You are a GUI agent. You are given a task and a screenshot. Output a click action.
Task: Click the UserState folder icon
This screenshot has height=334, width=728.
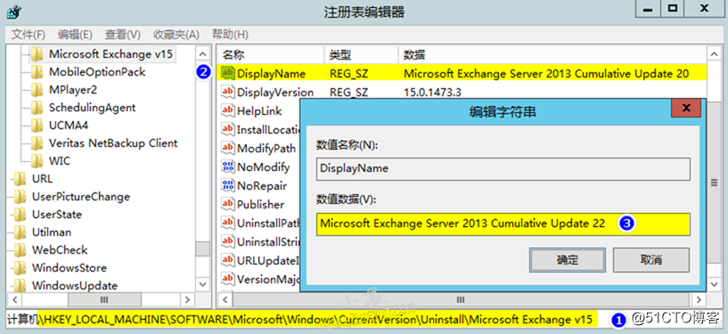20,215
